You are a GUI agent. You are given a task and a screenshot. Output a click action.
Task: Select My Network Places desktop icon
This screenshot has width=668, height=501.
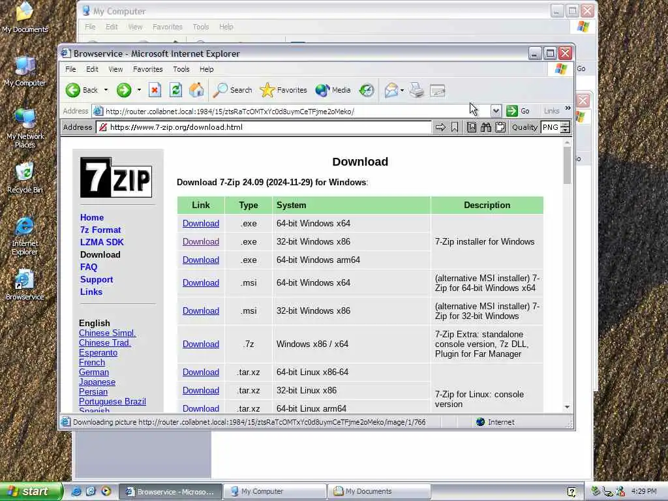[25, 129]
